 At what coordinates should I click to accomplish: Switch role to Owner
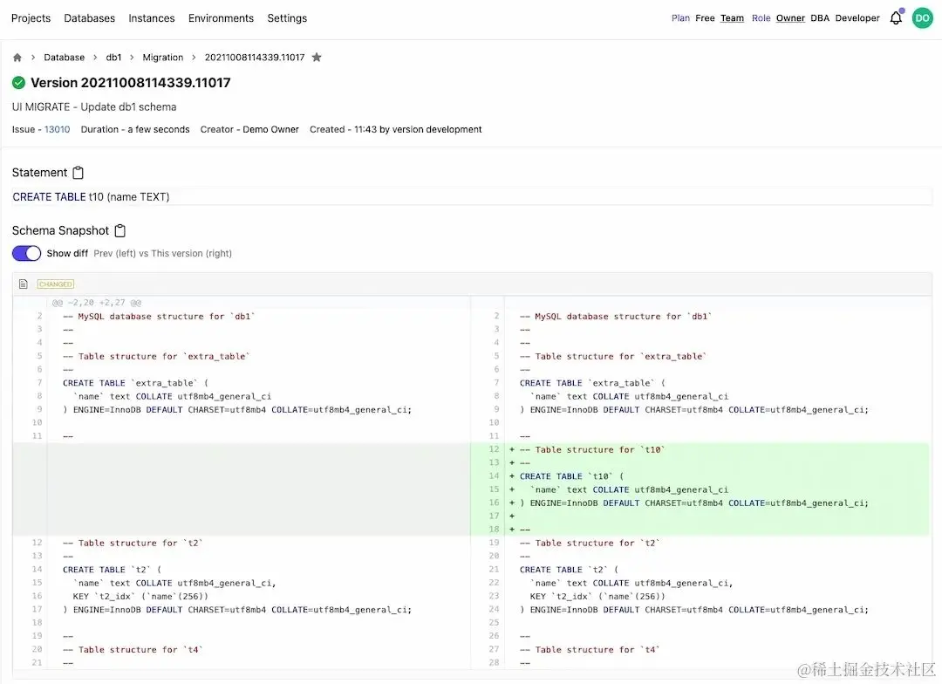click(790, 18)
